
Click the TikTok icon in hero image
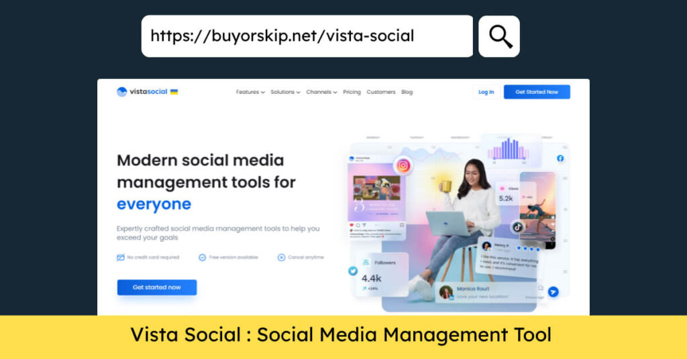pos(517,227)
